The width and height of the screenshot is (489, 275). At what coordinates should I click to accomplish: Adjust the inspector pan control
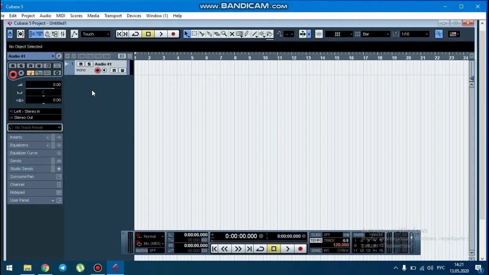click(43, 92)
